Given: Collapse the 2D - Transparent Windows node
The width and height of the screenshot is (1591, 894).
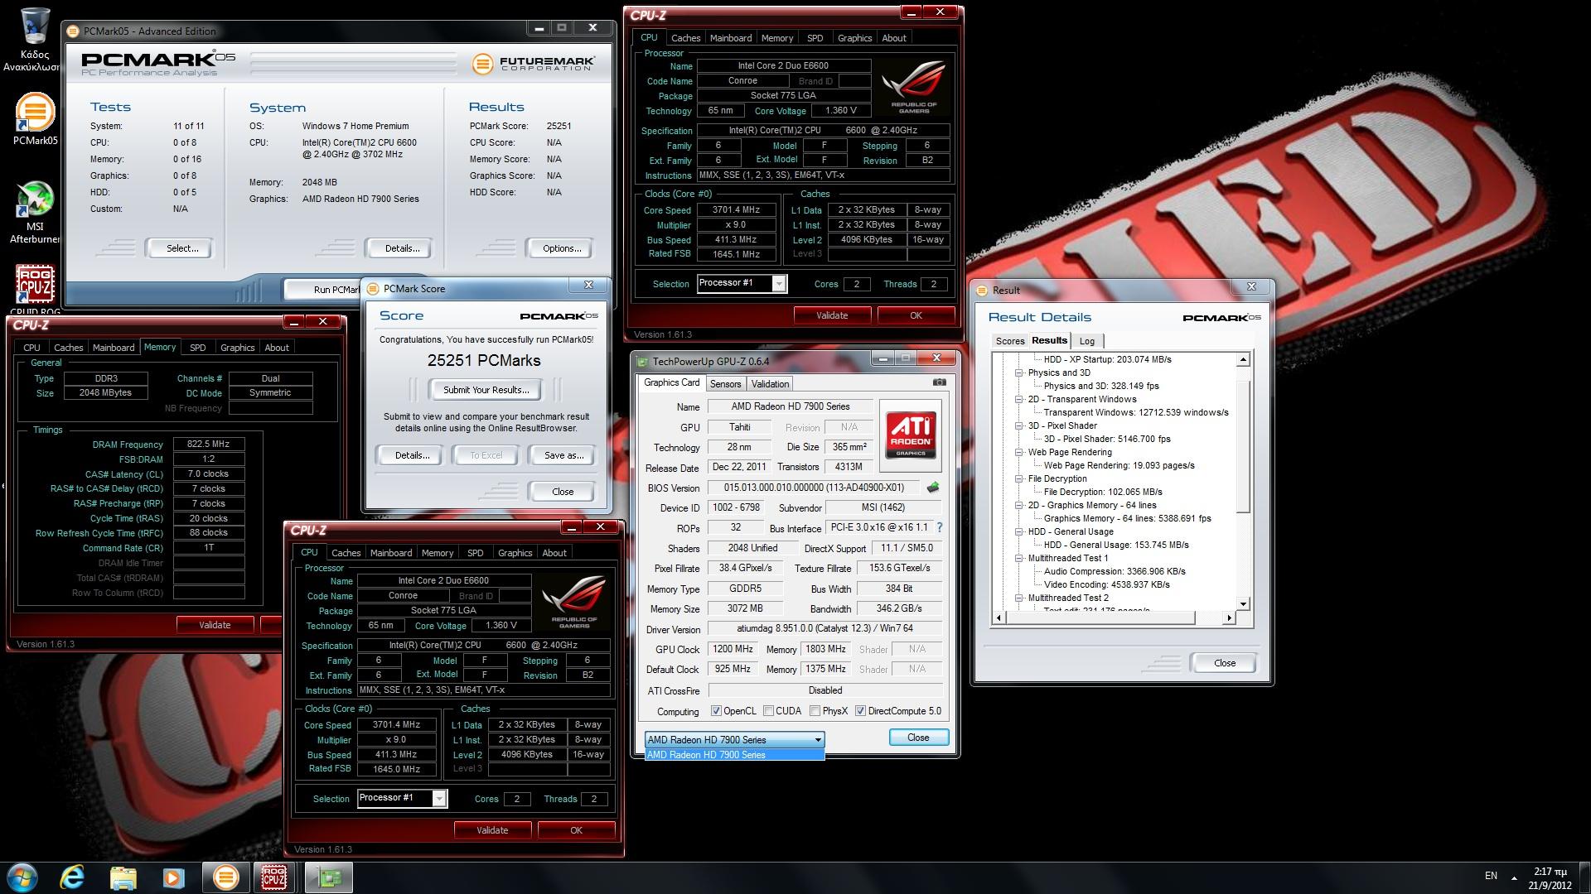Looking at the screenshot, I should (1019, 399).
